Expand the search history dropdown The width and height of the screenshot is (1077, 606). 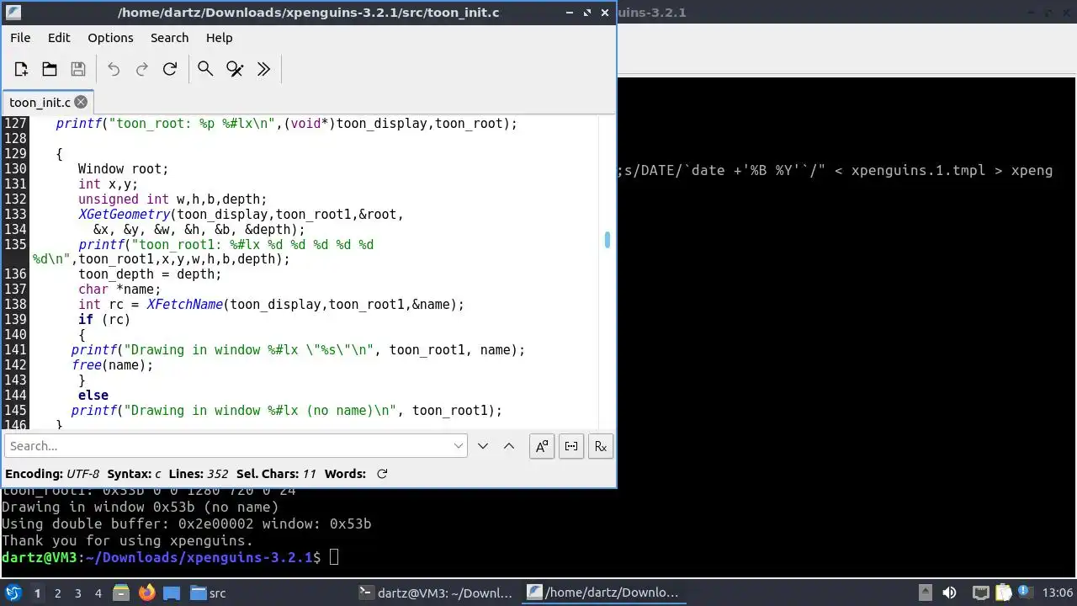coord(459,446)
